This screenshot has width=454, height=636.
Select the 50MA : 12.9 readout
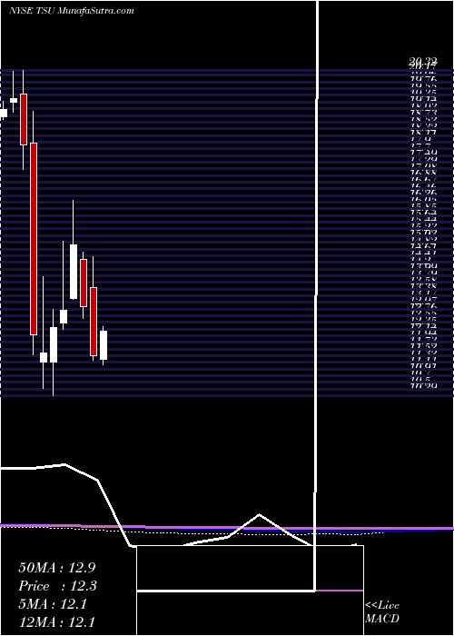point(56,568)
